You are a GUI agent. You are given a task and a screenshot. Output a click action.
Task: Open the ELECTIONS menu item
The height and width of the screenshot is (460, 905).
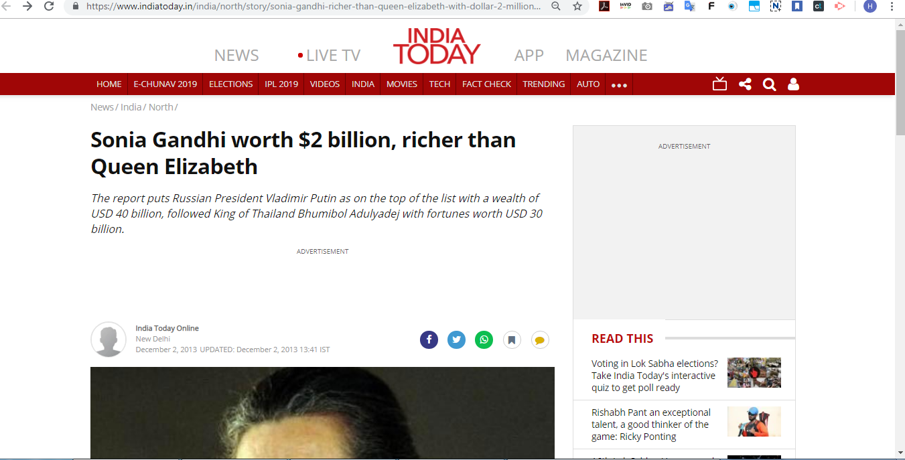point(231,84)
